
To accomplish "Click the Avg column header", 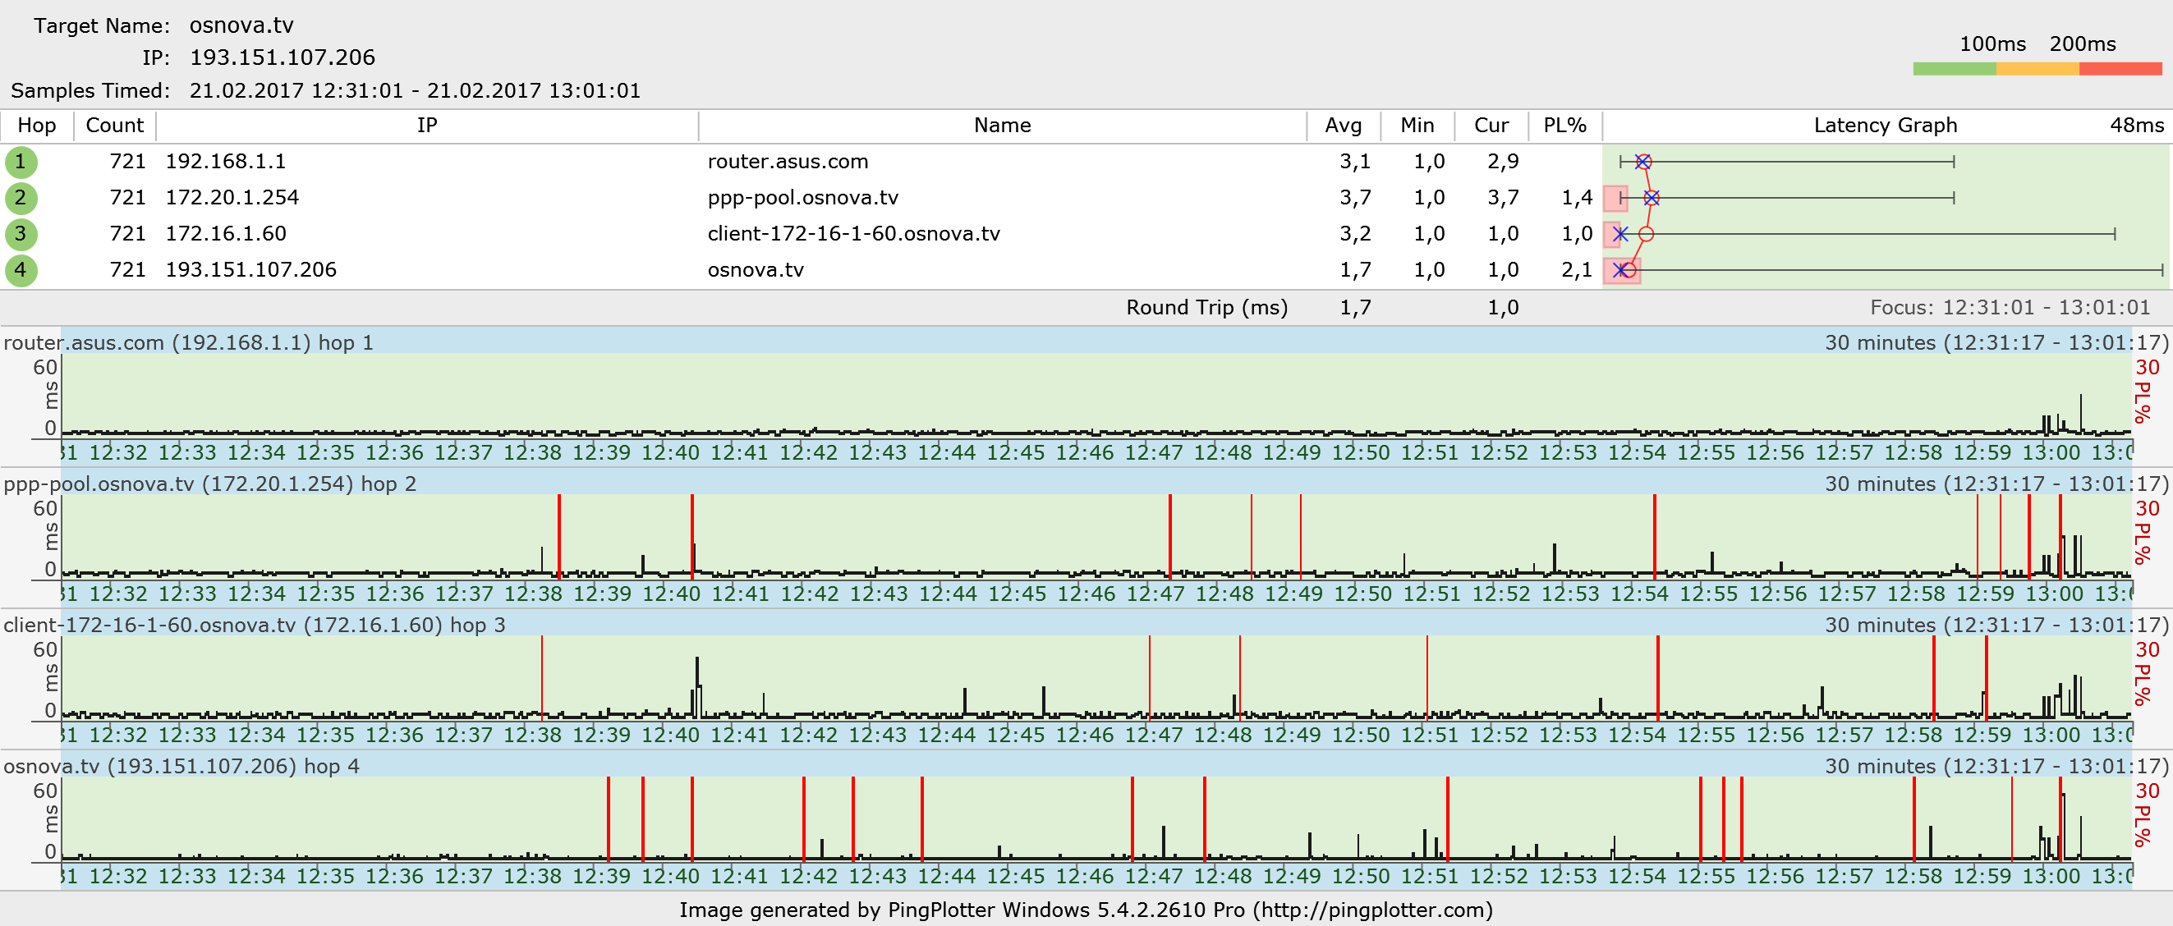I will (1343, 126).
